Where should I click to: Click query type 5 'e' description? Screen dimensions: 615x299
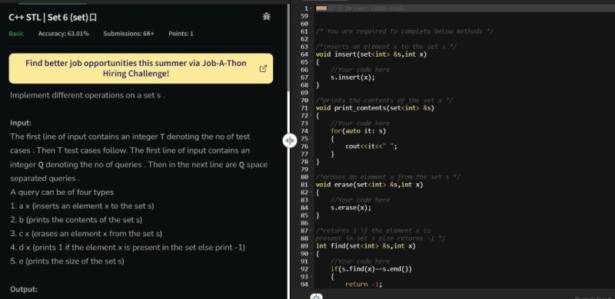point(67,261)
